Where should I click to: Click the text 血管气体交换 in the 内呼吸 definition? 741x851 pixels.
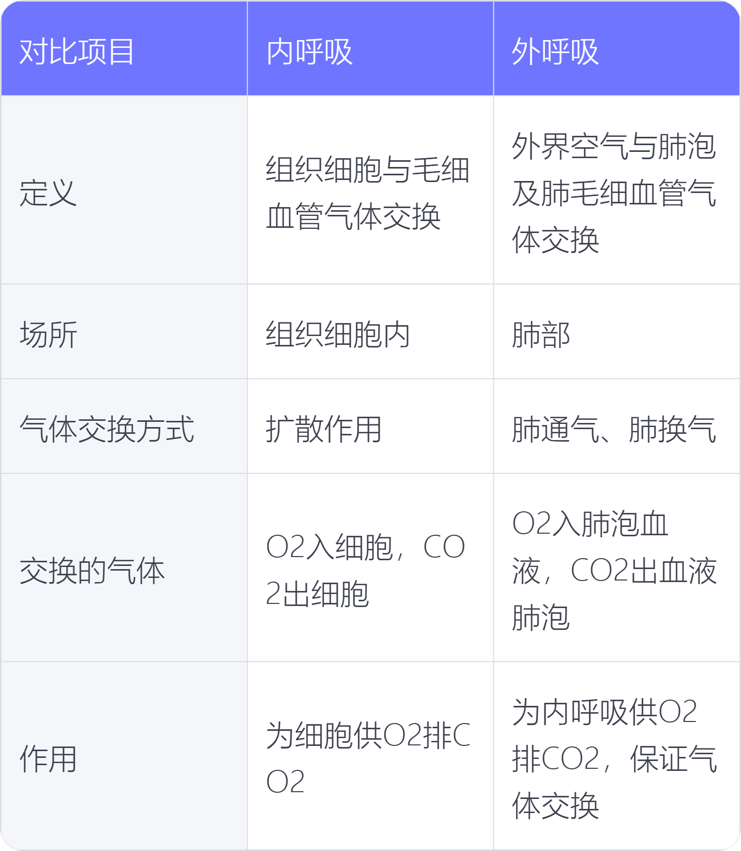[x=354, y=216]
